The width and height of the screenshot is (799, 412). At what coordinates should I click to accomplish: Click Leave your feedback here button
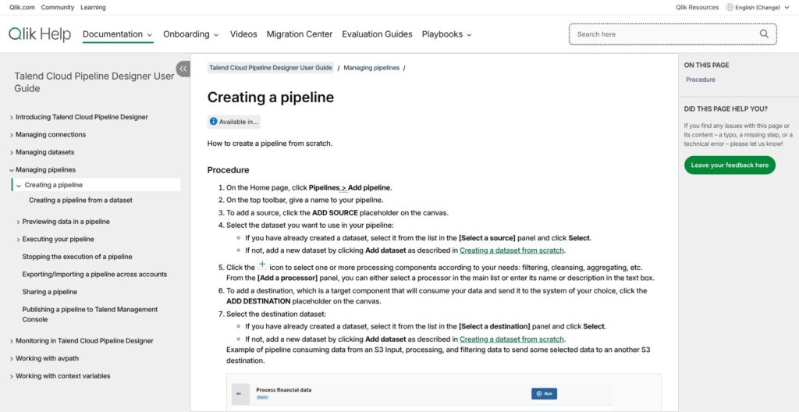730,165
